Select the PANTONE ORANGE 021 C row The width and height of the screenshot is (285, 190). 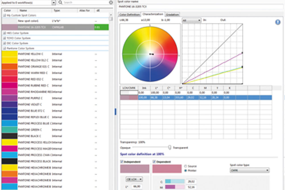pyautogui.click(x=55, y=67)
